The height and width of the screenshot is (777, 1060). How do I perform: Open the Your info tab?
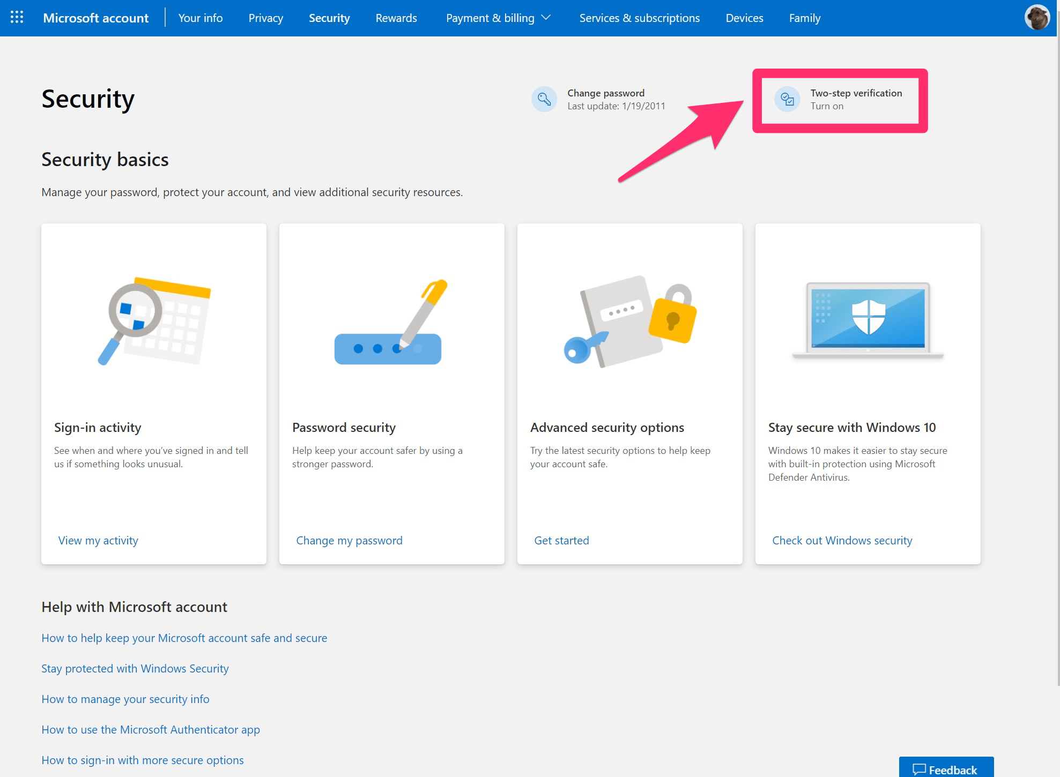click(x=200, y=18)
